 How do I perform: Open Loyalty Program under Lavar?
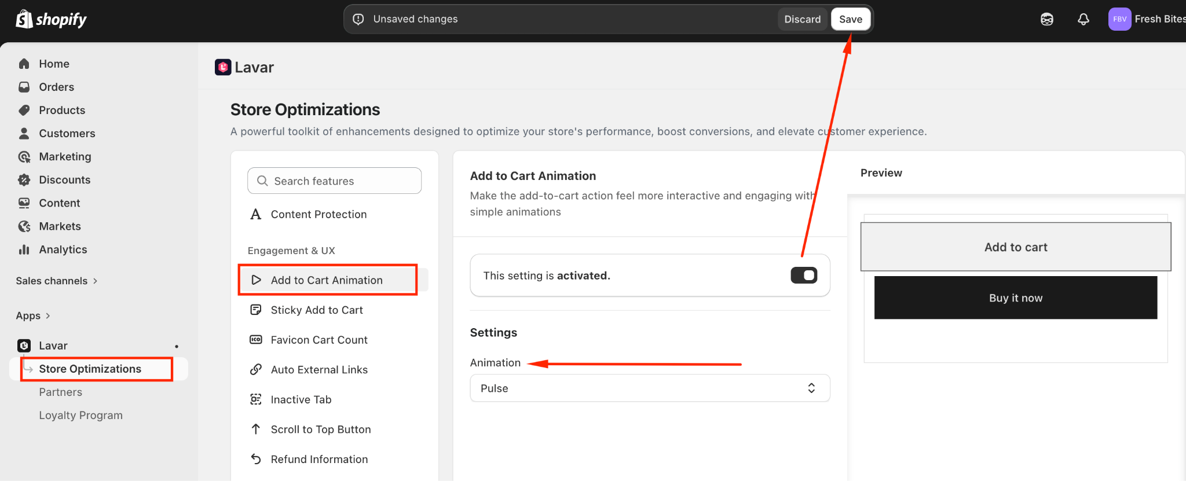80,415
